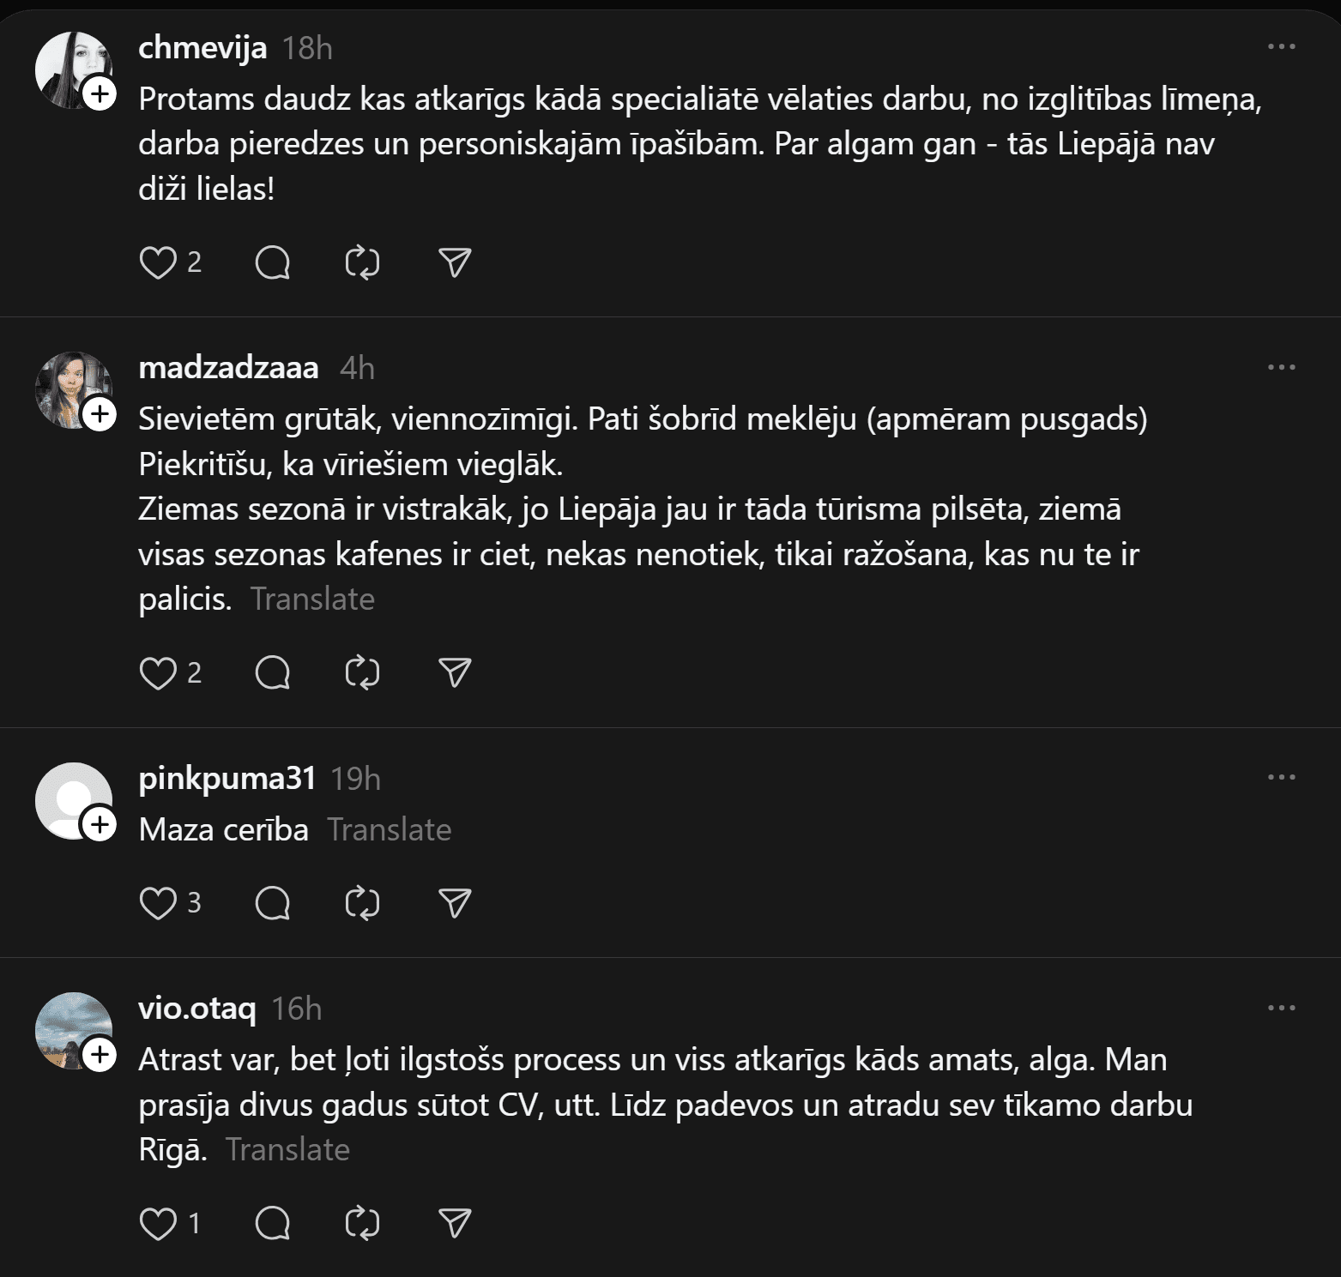1341x1277 pixels.
Task: Translate madzadzaaa's comment
Action: tap(312, 599)
